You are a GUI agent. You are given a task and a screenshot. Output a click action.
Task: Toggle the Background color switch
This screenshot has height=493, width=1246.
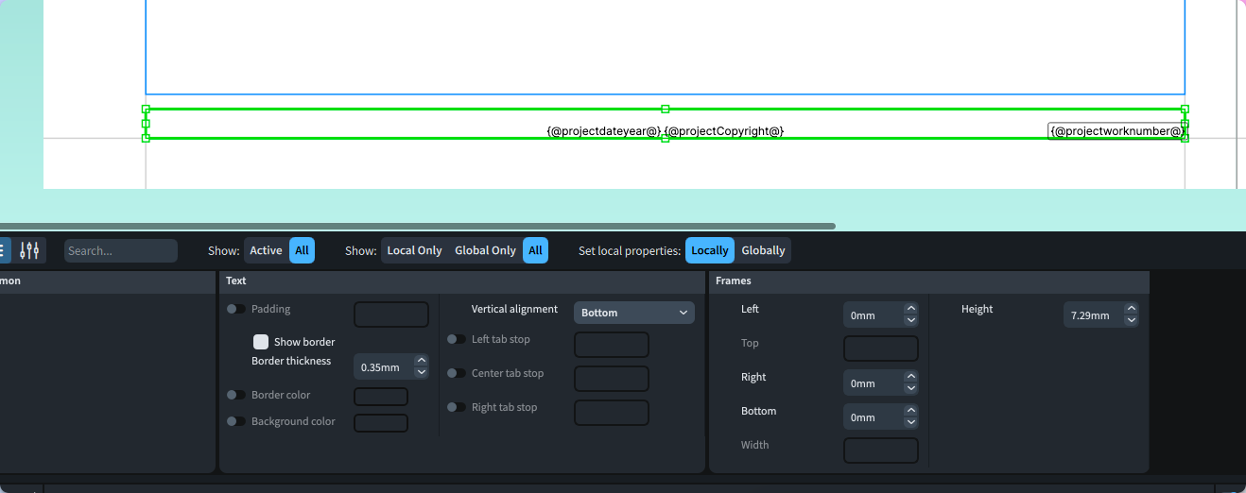coord(236,421)
